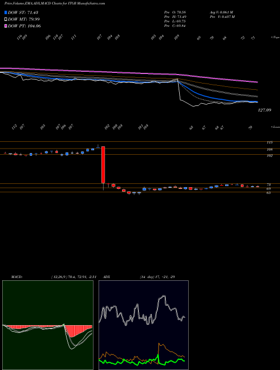Click the 'Pre V: 0.437 M' volume text
The width and height of the screenshot is (280, 370).
222,17
